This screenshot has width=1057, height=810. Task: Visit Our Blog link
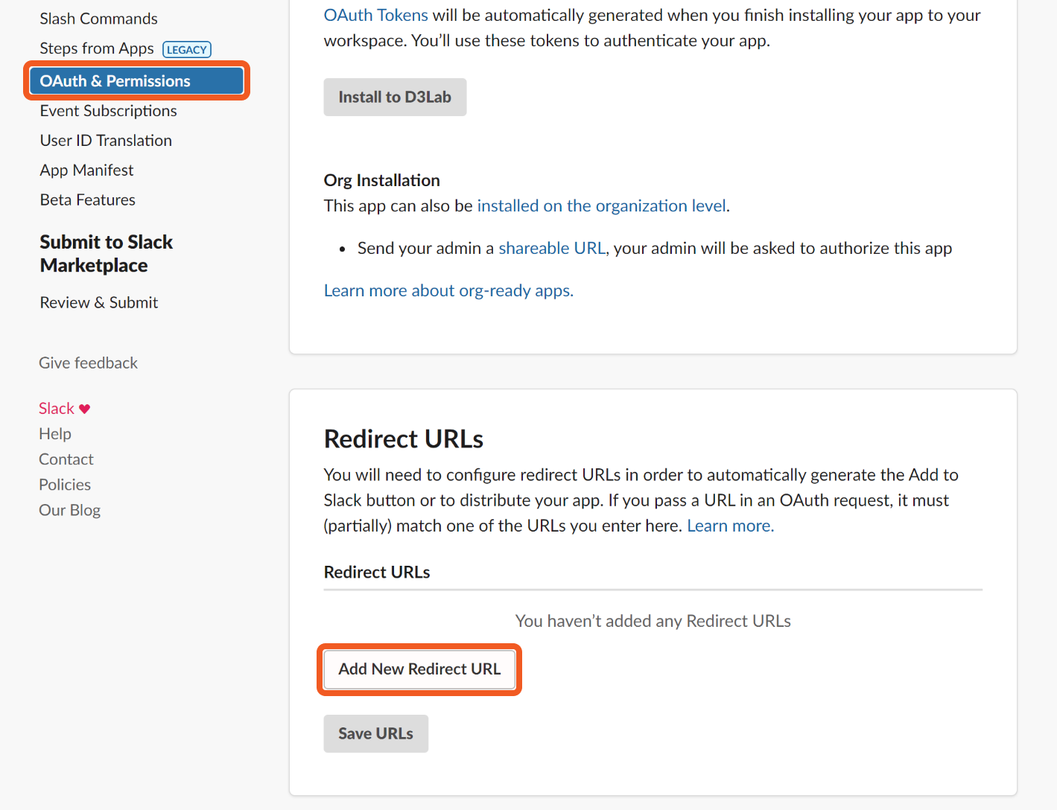click(69, 510)
